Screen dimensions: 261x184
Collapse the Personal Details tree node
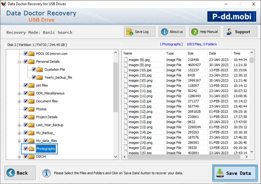coord(19,62)
